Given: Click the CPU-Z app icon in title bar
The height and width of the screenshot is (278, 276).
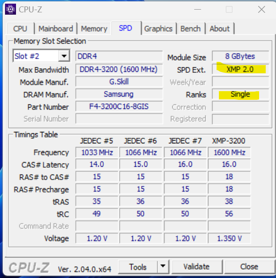Looking at the screenshot, I should (11, 9).
